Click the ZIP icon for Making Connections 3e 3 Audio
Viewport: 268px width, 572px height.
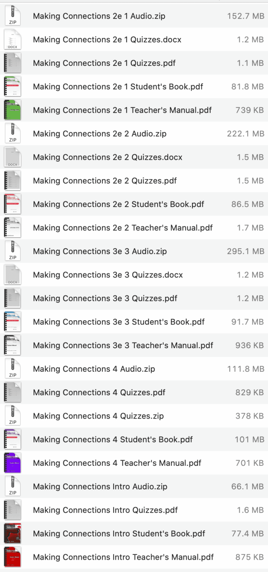[x=12, y=251]
